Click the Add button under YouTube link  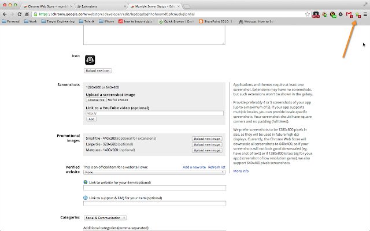(91, 119)
